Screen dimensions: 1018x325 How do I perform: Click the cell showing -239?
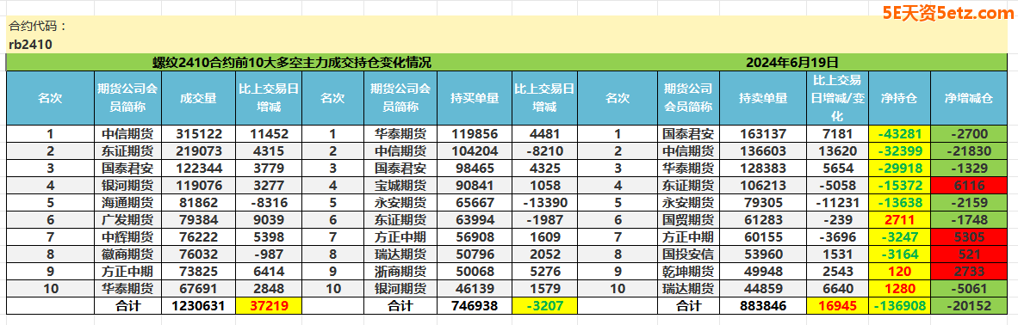coord(837,219)
